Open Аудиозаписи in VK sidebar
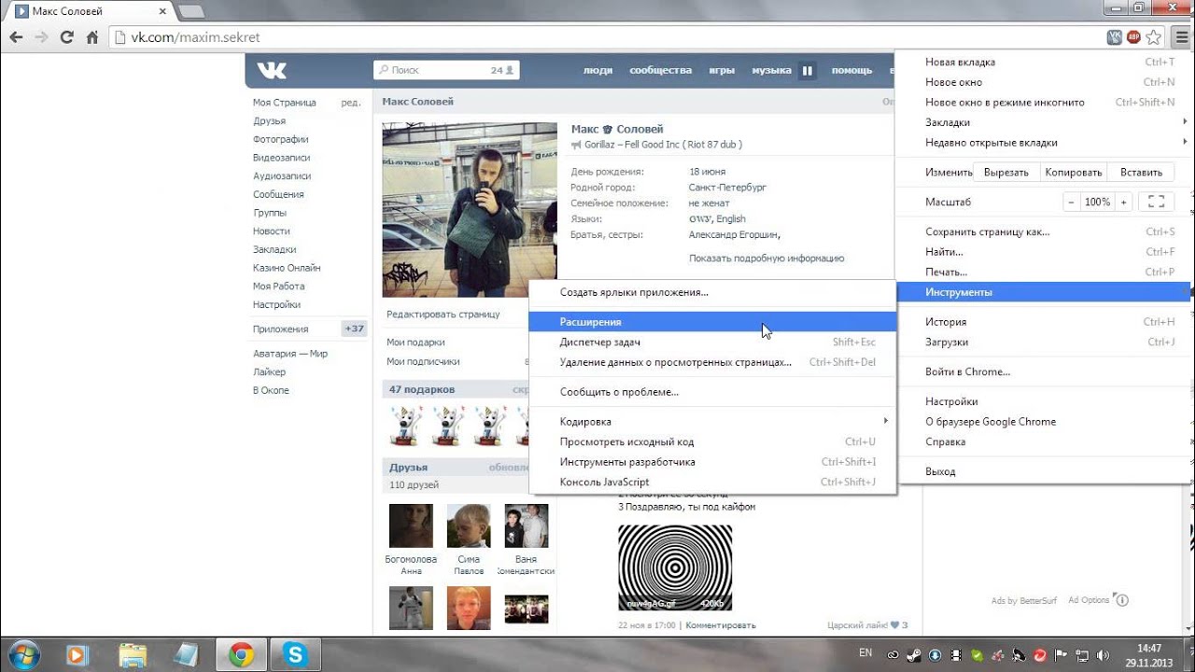 pyautogui.click(x=282, y=175)
